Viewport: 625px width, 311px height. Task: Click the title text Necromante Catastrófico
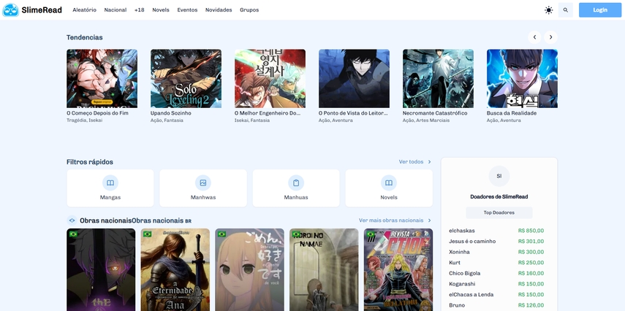pos(435,113)
